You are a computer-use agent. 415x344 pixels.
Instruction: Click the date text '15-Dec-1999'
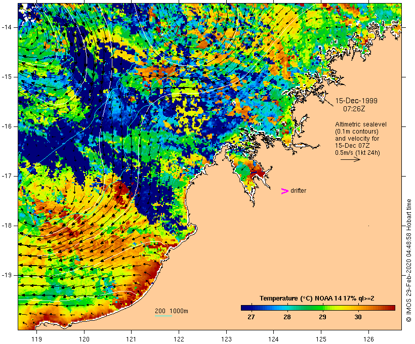[356, 101]
